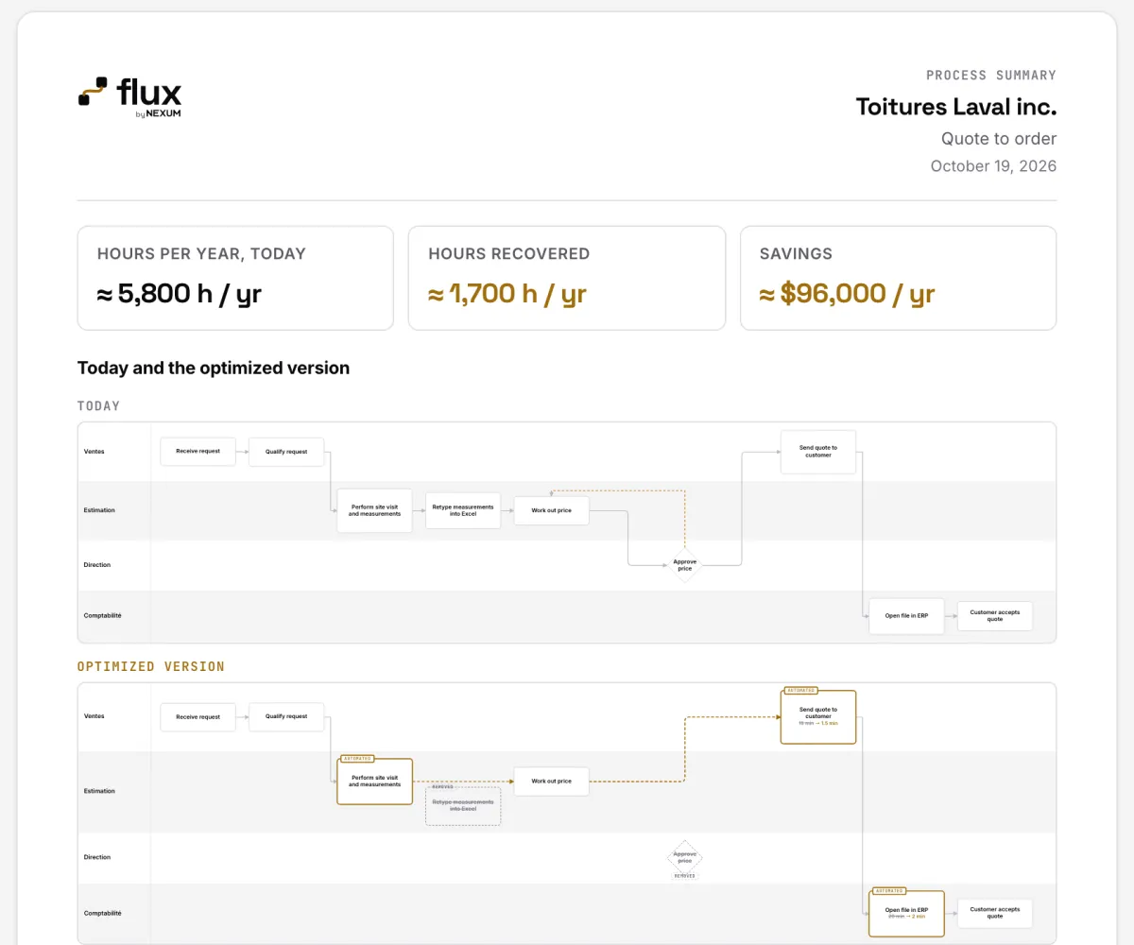1134x945 pixels.
Task: Select solid 'Approve price' diamond in Today diagram
Action: tap(684, 565)
